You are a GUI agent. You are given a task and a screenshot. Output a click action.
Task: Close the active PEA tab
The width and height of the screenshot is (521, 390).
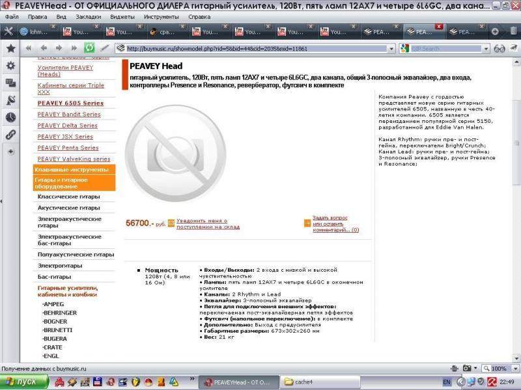pos(439,26)
